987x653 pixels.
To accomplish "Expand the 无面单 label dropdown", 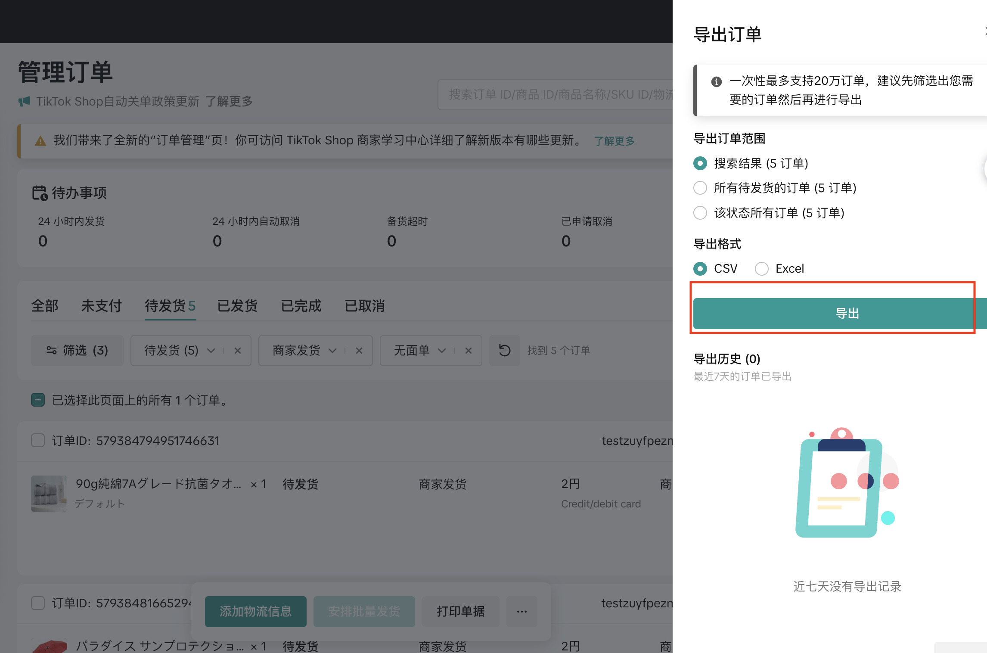I will point(442,351).
